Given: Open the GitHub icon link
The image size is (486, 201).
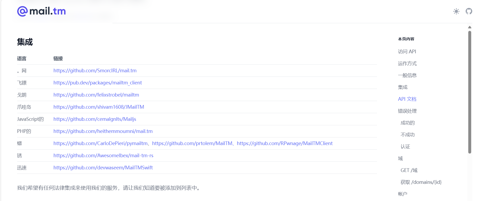Looking at the screenshot, I should pyautogui.click(x=469, y=11).
